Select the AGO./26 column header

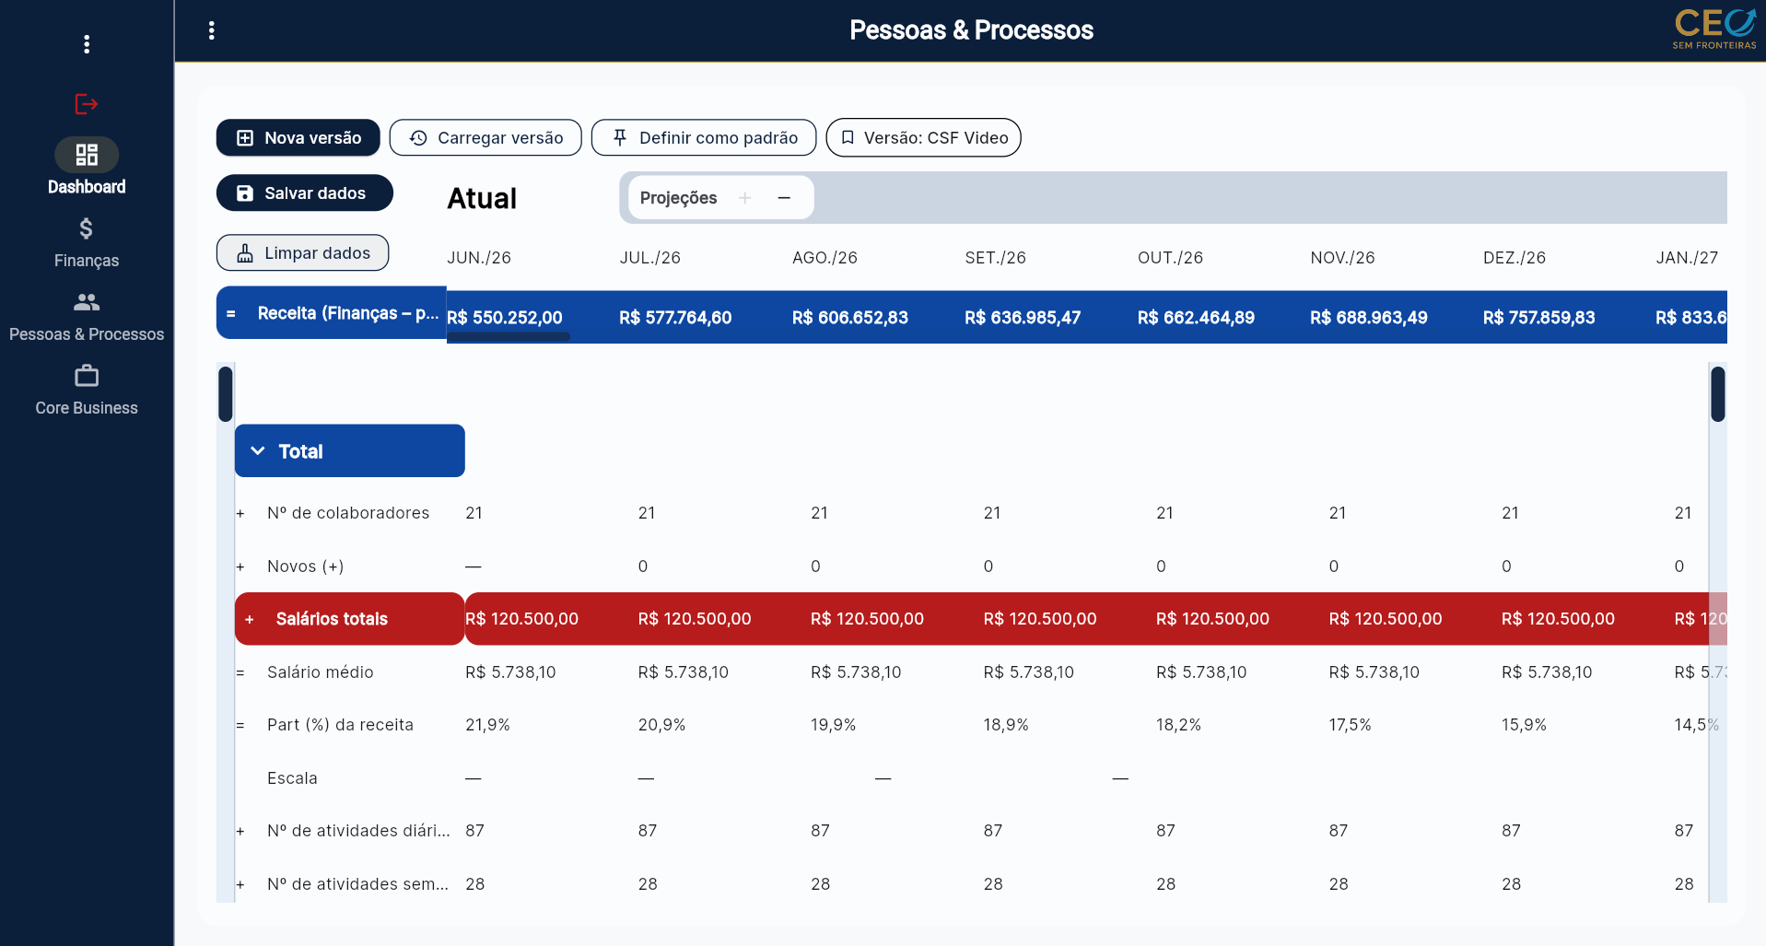click(825, 258)
